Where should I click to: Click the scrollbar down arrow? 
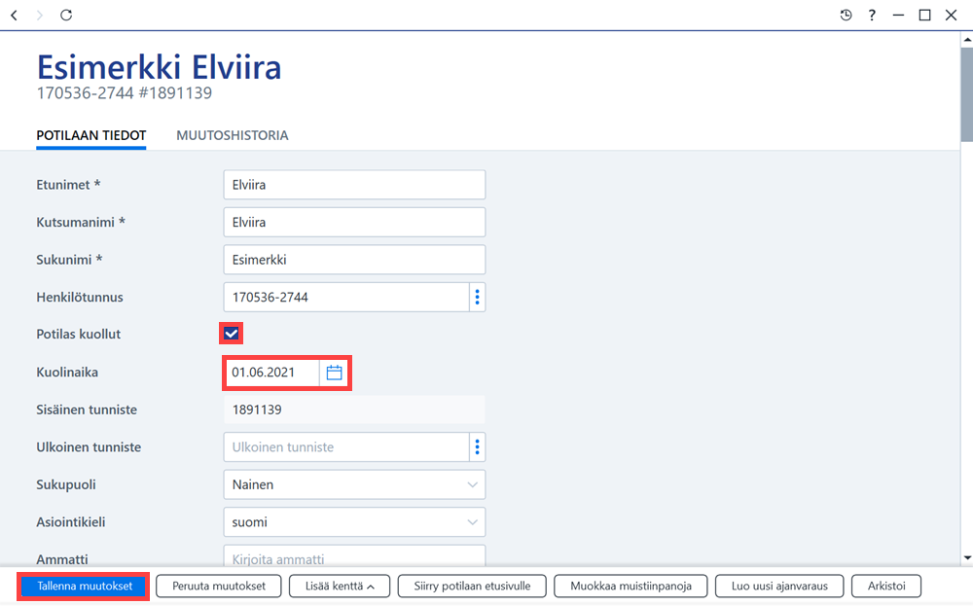pos(967,557)
